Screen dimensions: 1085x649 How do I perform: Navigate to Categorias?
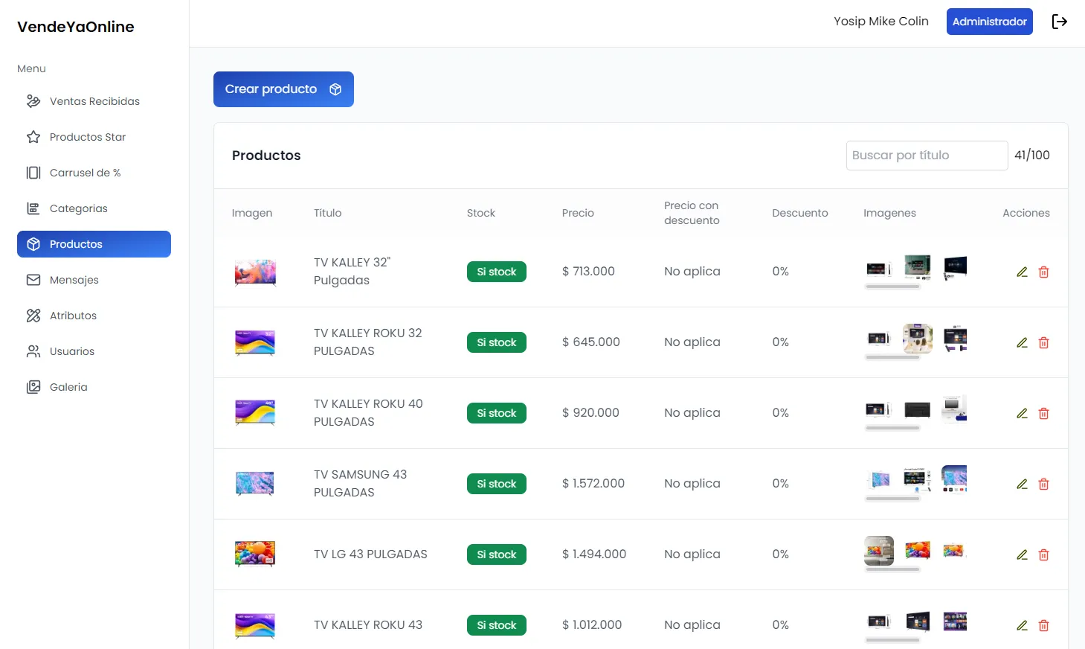tap(94, 208)
